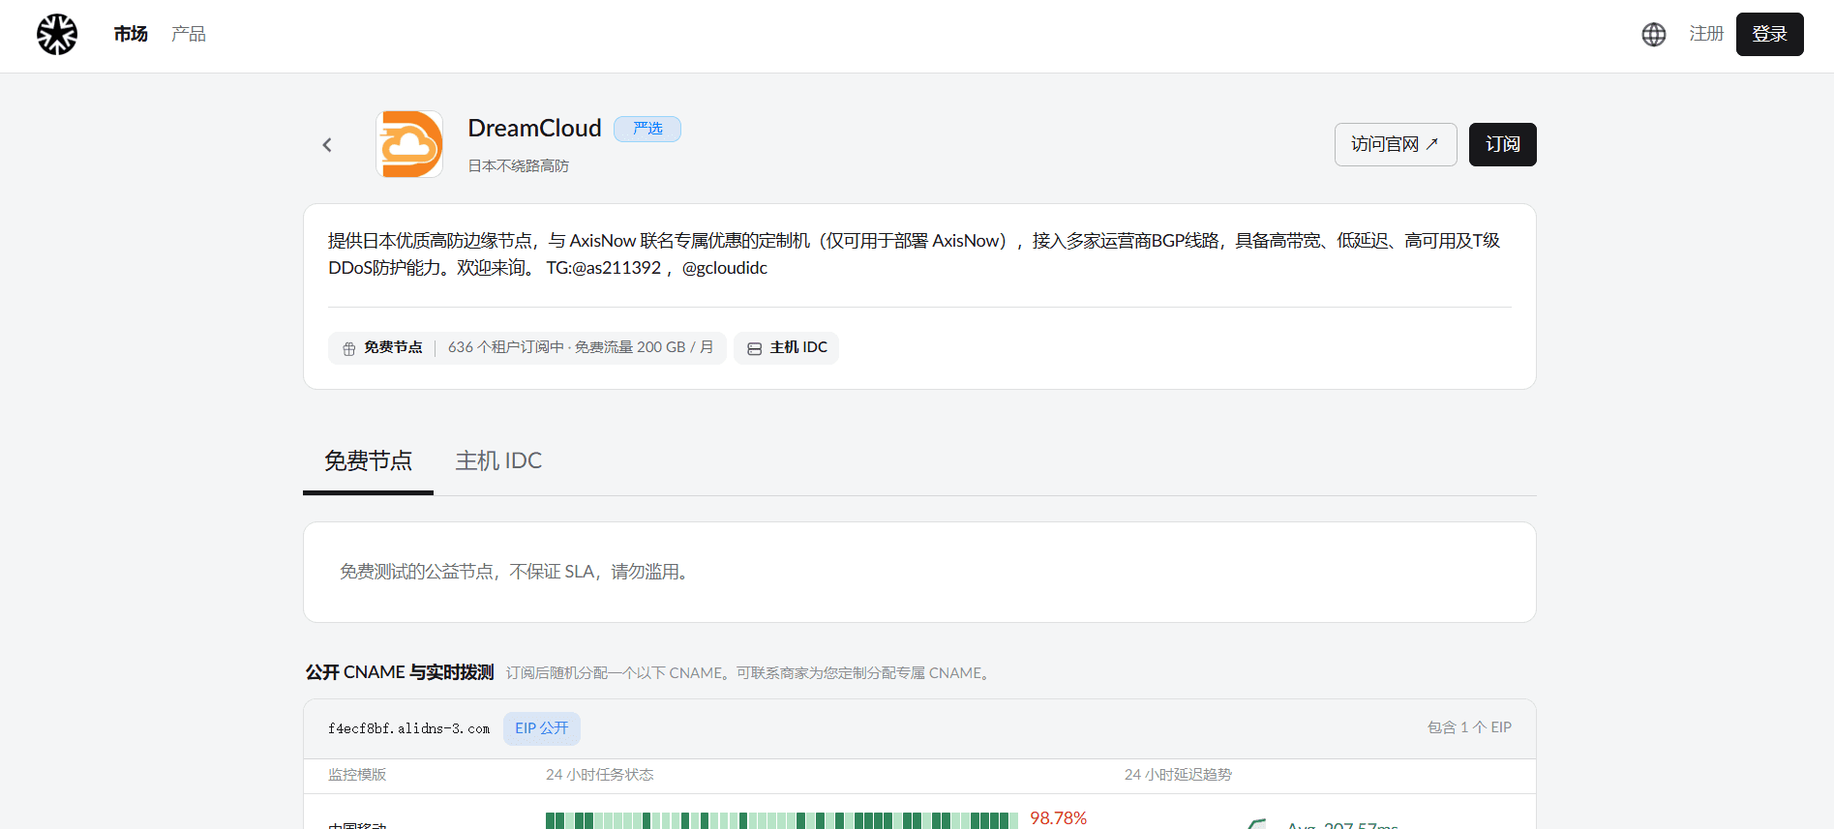Click the snowflake site logo
This screenshot has height=829, width=1834.
tap(57, 35)
